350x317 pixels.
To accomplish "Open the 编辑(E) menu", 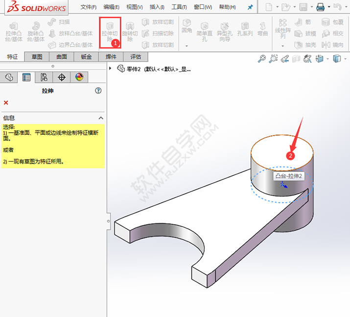I will [x=112, y=7].
